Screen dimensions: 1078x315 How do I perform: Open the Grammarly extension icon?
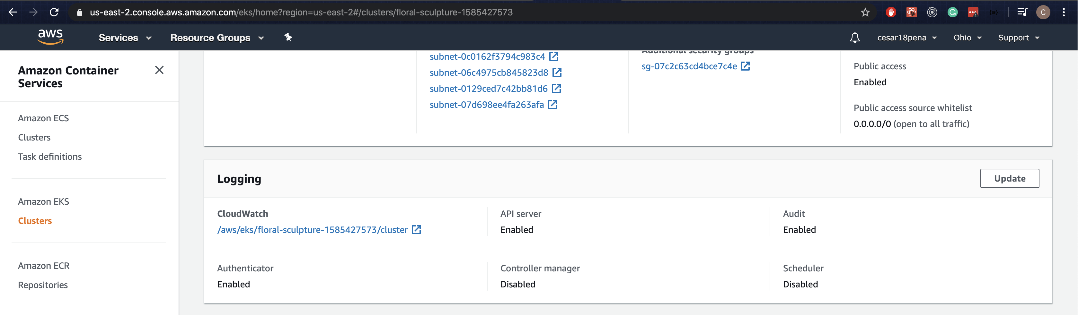tap(953, 12)
